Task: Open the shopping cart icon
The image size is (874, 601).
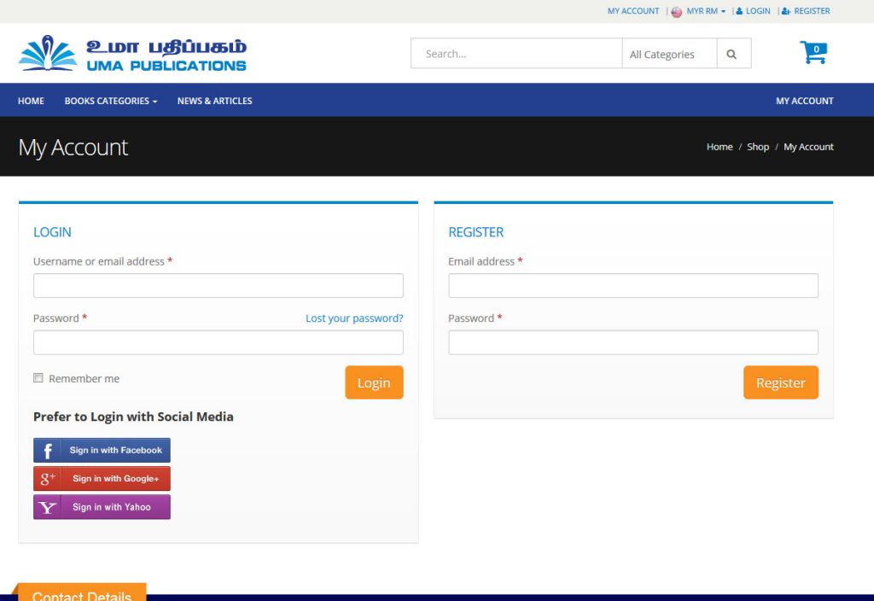Action: pos(813,53)
